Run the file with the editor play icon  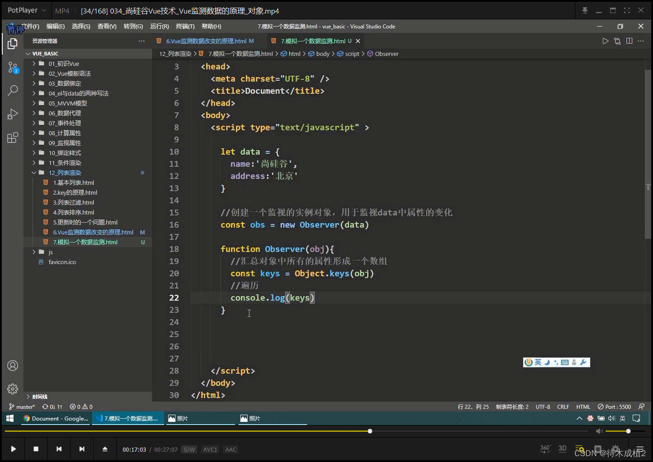605,41
